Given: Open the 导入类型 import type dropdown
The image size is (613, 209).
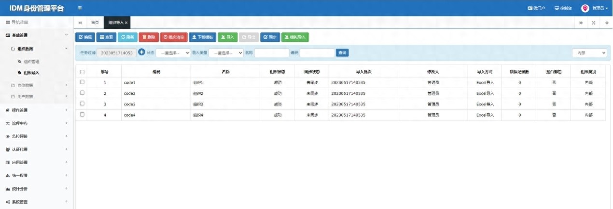Looking at the screenshot, I should [x=226, y=53].
